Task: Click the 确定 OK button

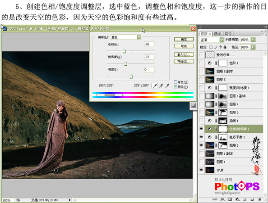Action: click(184, 39)
